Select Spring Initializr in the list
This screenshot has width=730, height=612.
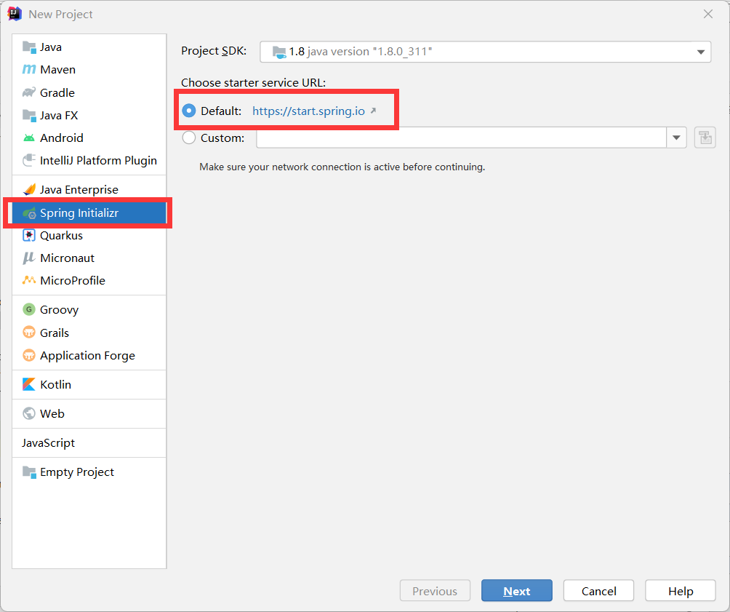pyautogui.click(x=89, y=213)
